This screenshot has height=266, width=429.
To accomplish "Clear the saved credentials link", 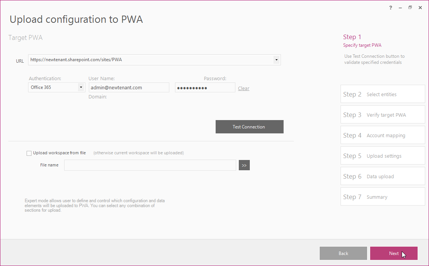I will click(243, 88).
